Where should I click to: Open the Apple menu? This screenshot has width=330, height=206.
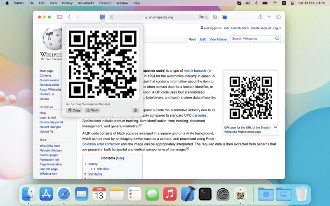tap(7, 3)
